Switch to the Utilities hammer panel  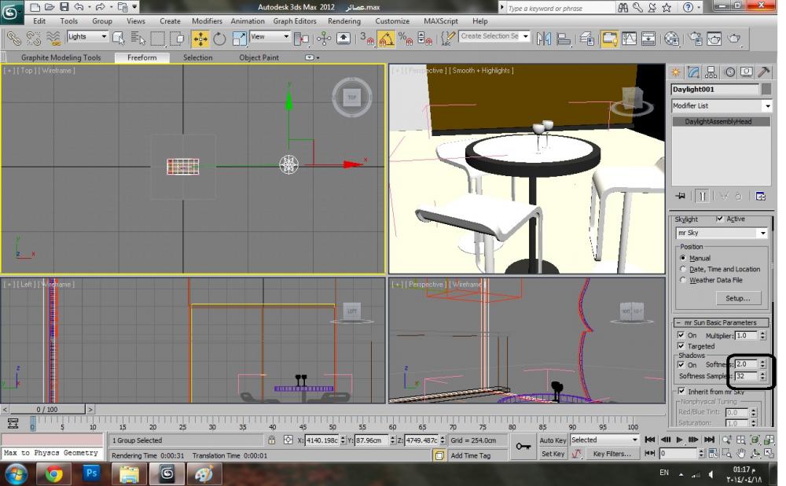[762, 72]
